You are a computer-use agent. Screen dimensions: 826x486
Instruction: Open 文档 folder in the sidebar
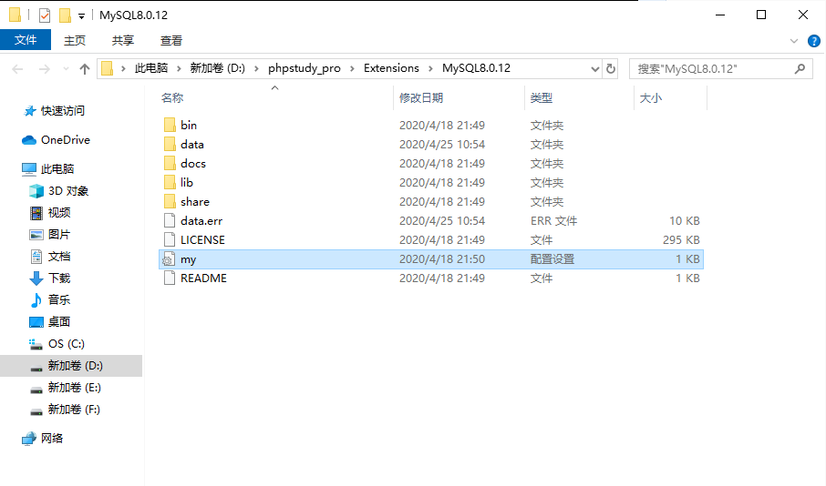pos(59,256)
